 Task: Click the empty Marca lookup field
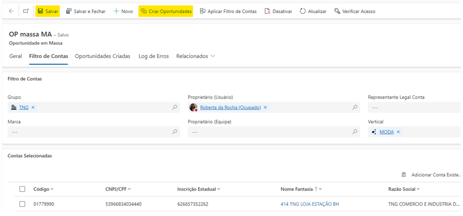pyautogui.click(x=90, y=132)
